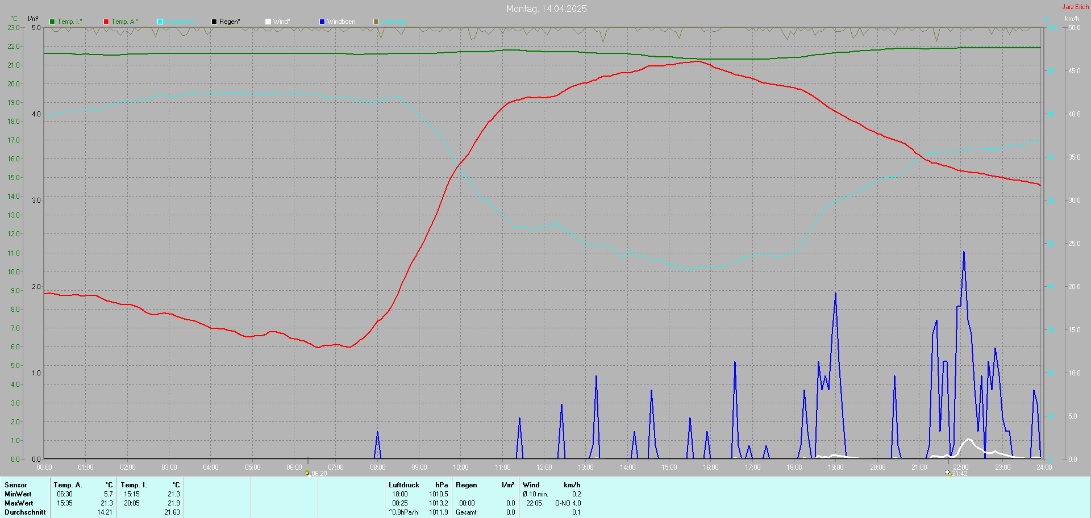Click the cyan Feuchte A. legend swatch
The height and width of the screenshot is (518, 1091).
(x=160, y=22)
